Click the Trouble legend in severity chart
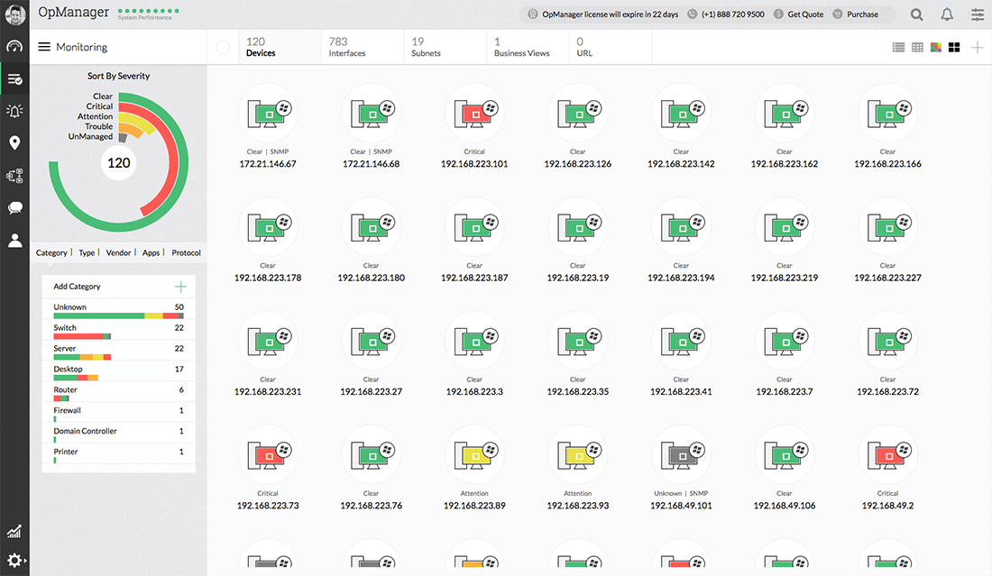The width and height of the screenshot is (992, 576). [98, 126]
